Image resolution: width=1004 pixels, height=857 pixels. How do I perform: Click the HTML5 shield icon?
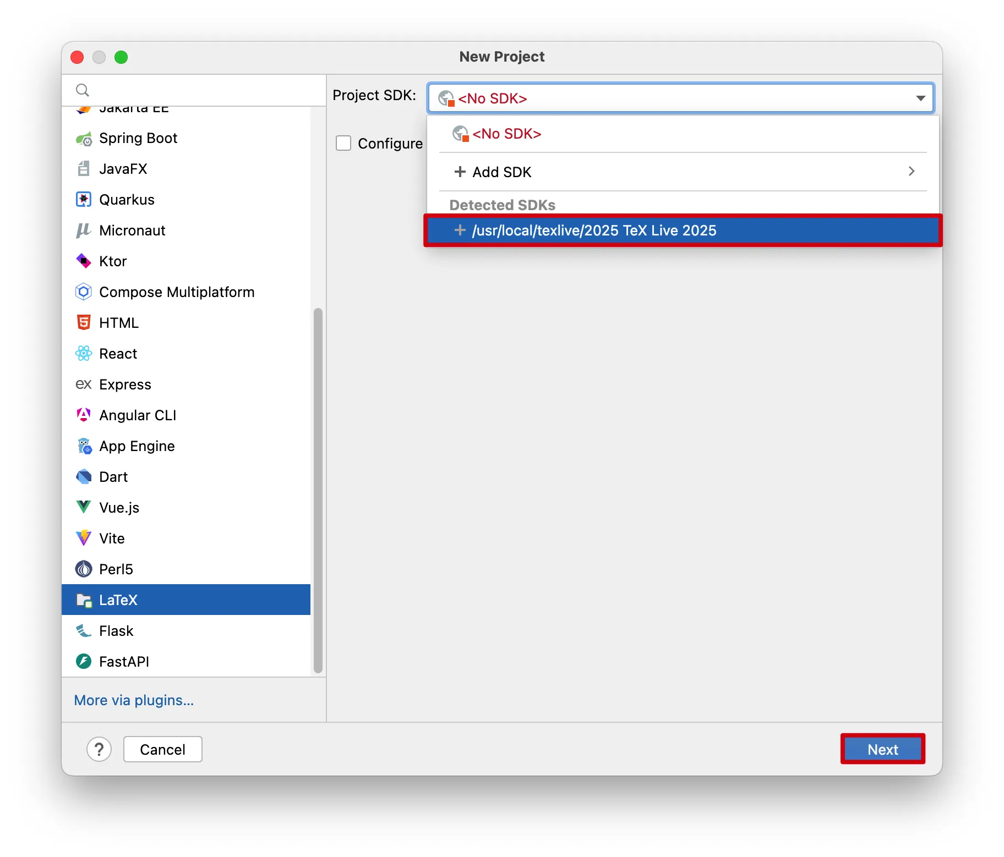[x=84, y=323]
